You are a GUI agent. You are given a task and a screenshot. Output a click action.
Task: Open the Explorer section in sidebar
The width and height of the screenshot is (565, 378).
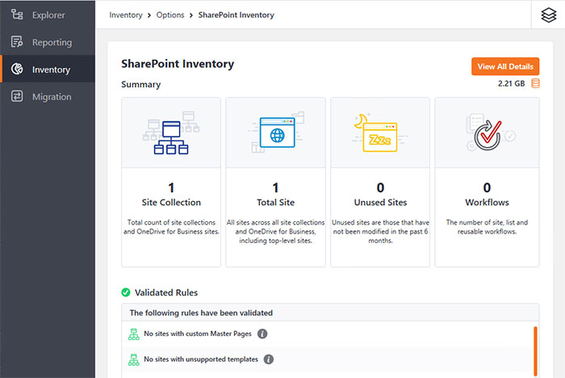tap(48, 15)
